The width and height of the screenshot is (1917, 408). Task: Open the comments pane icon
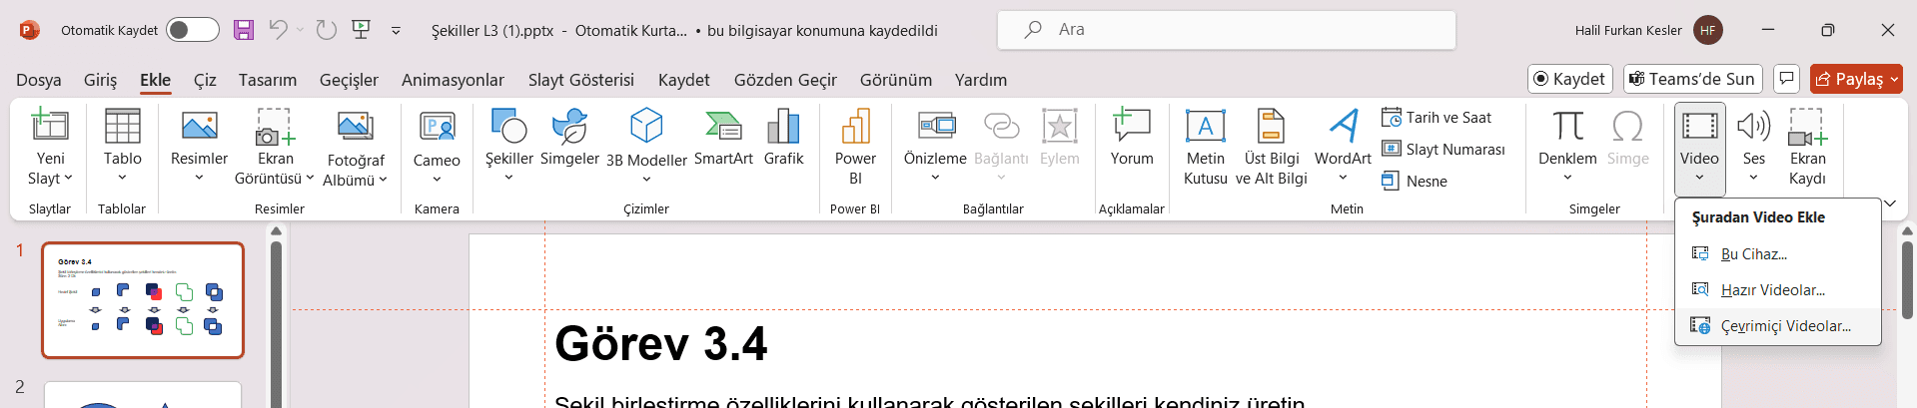(x=1787, y=79)
